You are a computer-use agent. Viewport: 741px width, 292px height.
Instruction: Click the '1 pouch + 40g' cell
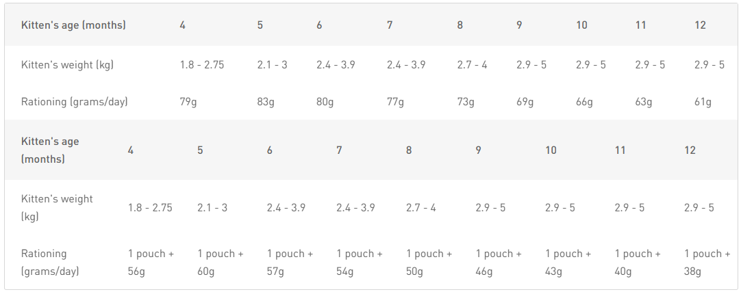[x=638, y=263]
